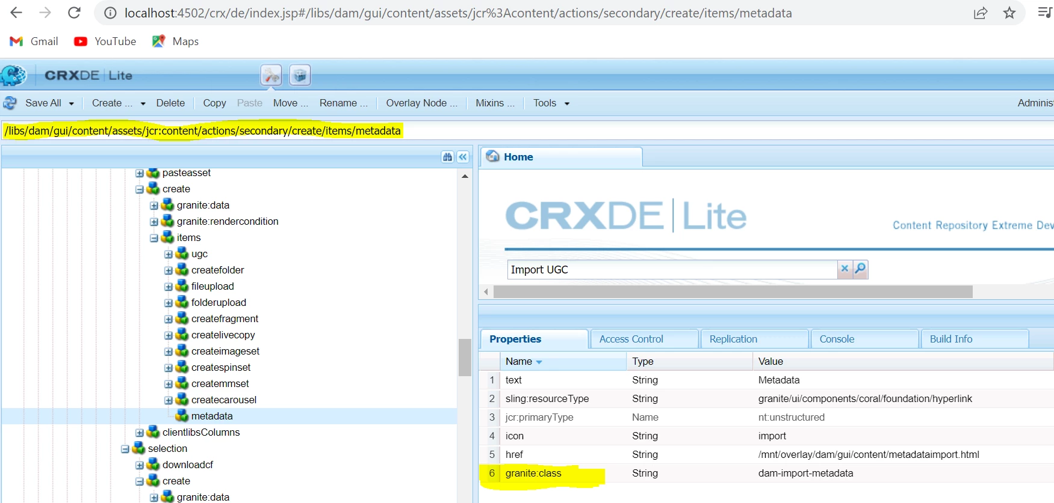Viewport: 1054px width, 503px height.
Task: Collapse the items node
Action: point(154,238)
